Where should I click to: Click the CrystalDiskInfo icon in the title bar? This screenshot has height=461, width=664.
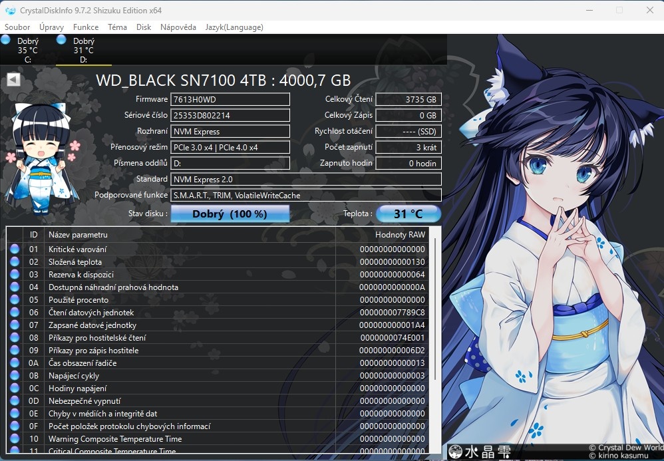click(9, 11)
